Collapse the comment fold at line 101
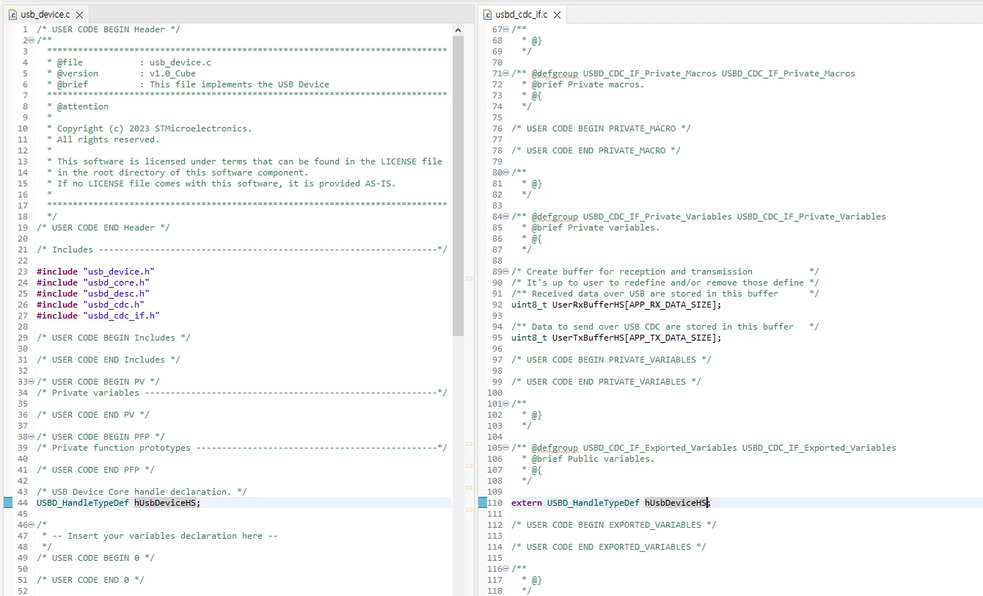 click(506, 404)
